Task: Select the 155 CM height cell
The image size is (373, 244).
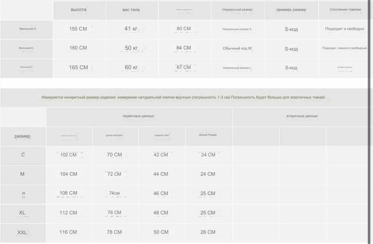Action: click(x=79, y=29)
